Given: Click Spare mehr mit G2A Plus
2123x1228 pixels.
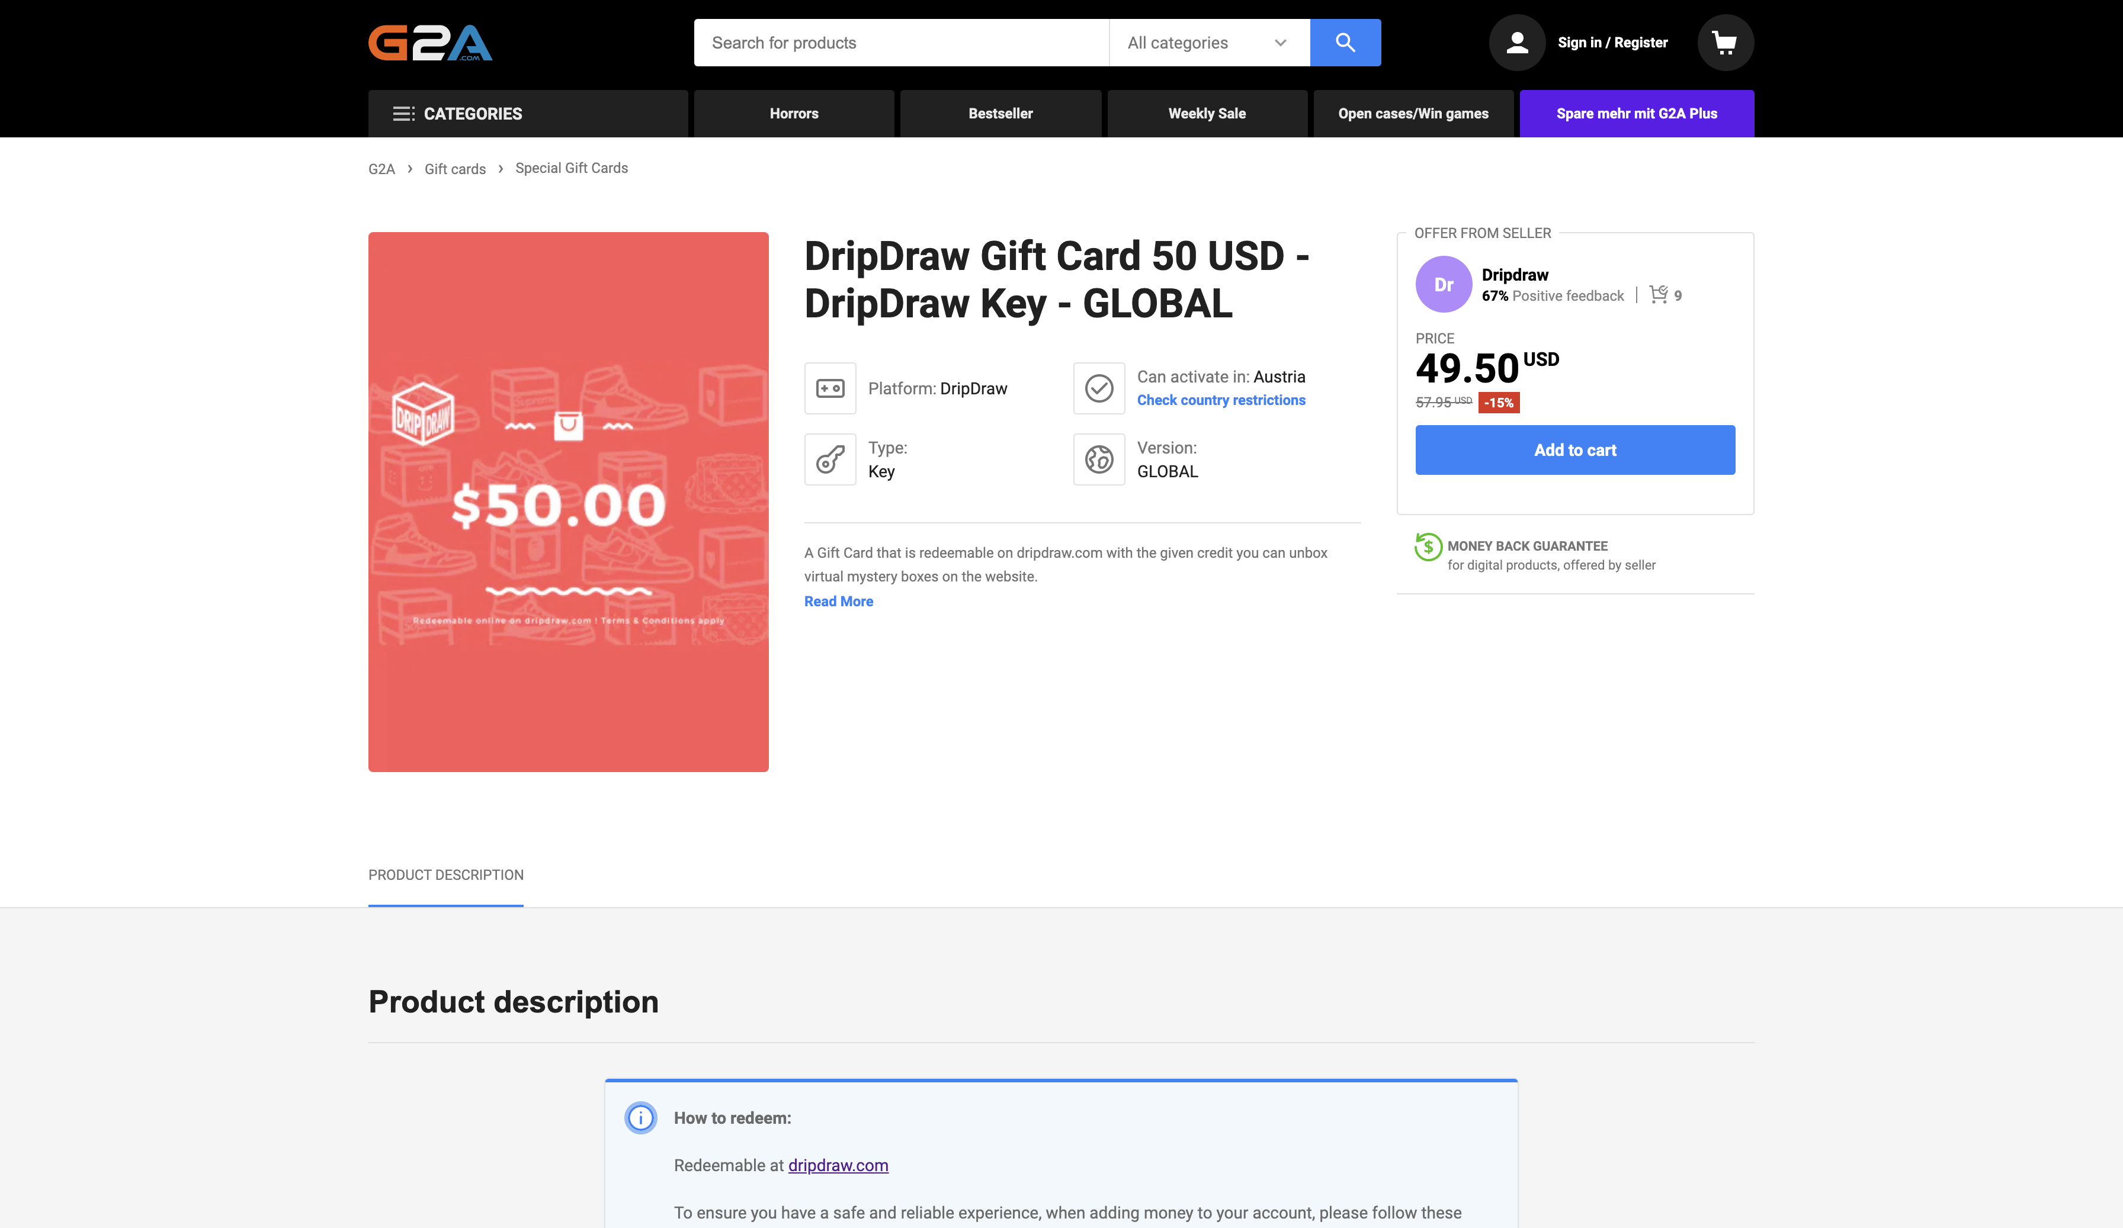Looking at the screenshot, I should tap(1636, 114).
